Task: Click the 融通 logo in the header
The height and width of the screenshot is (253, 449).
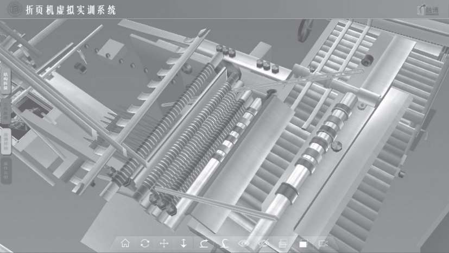Action: [428, 10]
